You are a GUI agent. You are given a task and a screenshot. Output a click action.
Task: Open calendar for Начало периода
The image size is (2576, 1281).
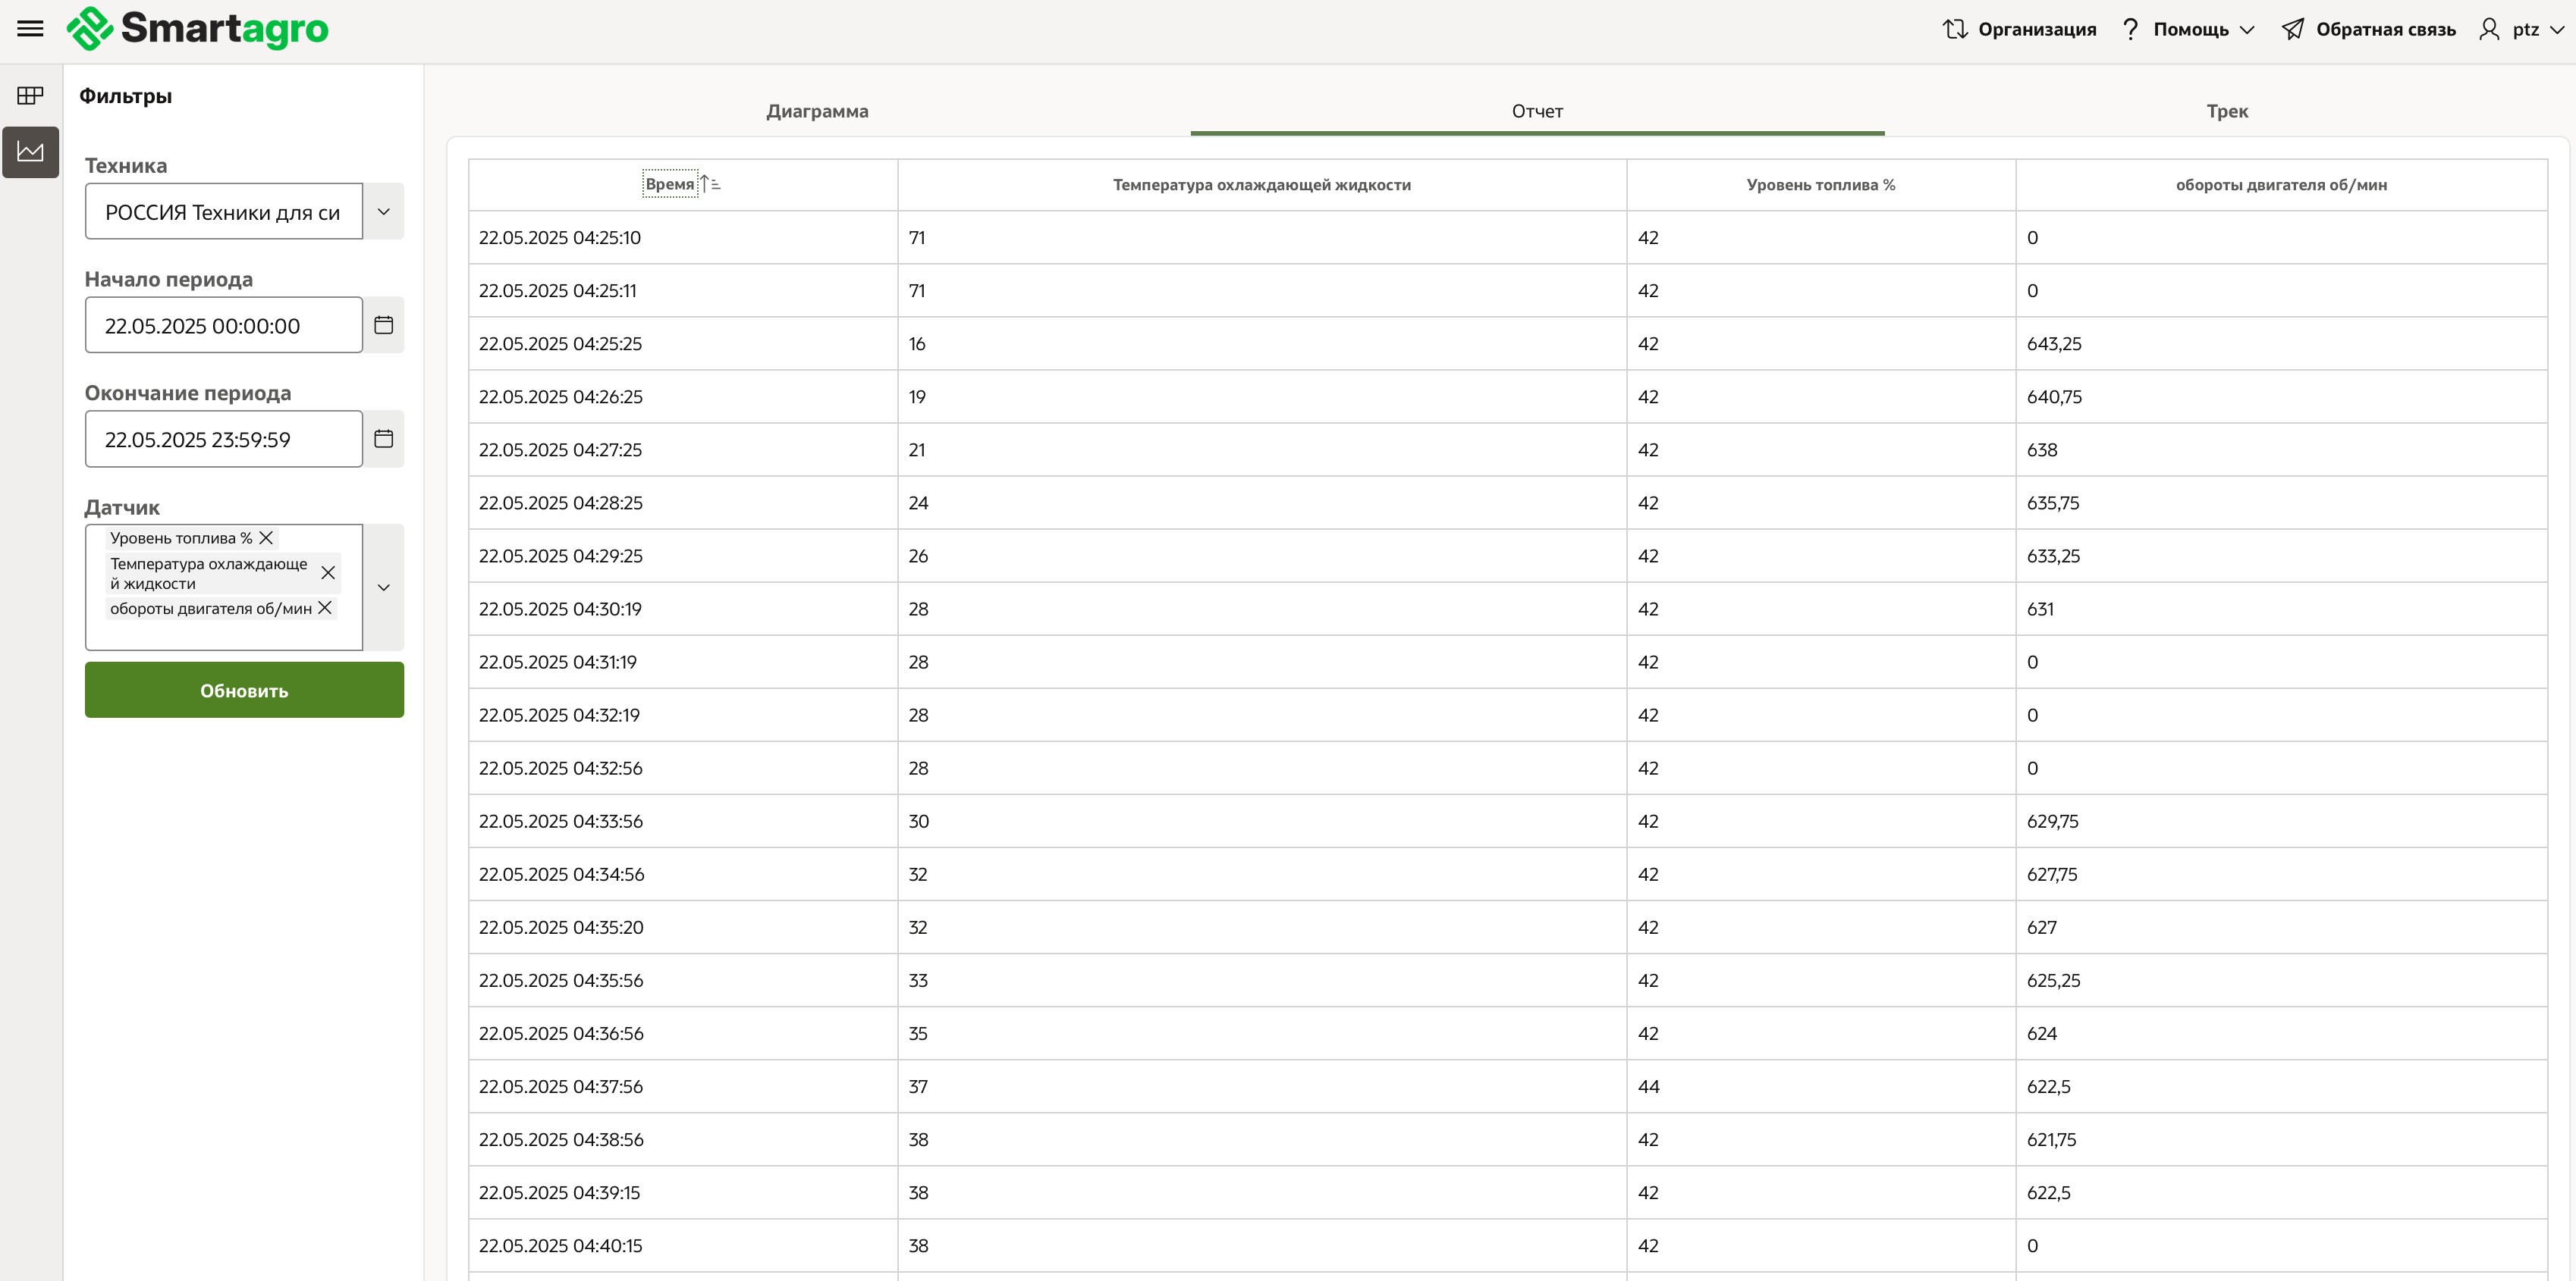383,324
